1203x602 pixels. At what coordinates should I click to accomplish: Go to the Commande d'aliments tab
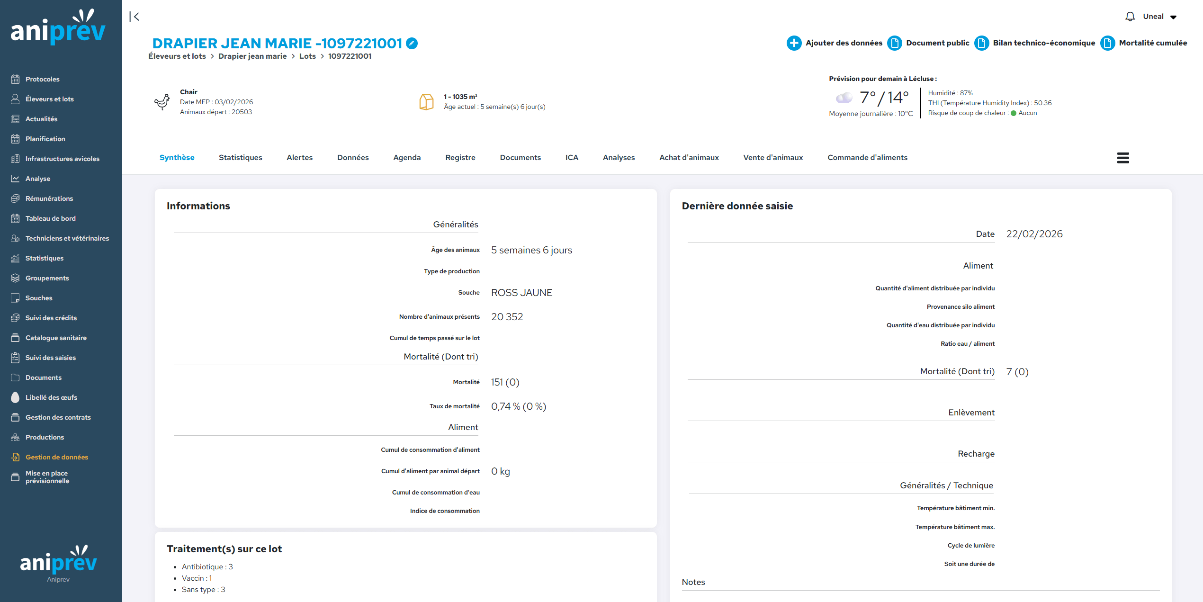[867, 158]
